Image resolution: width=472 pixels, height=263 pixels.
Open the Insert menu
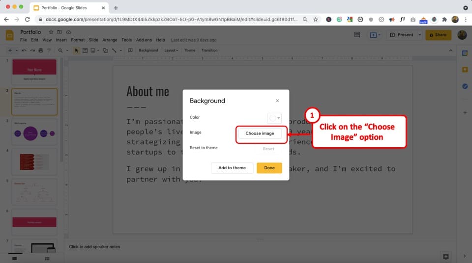(61, 40)
